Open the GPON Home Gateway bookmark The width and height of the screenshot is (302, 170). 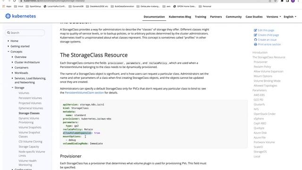tap(185, 6)
